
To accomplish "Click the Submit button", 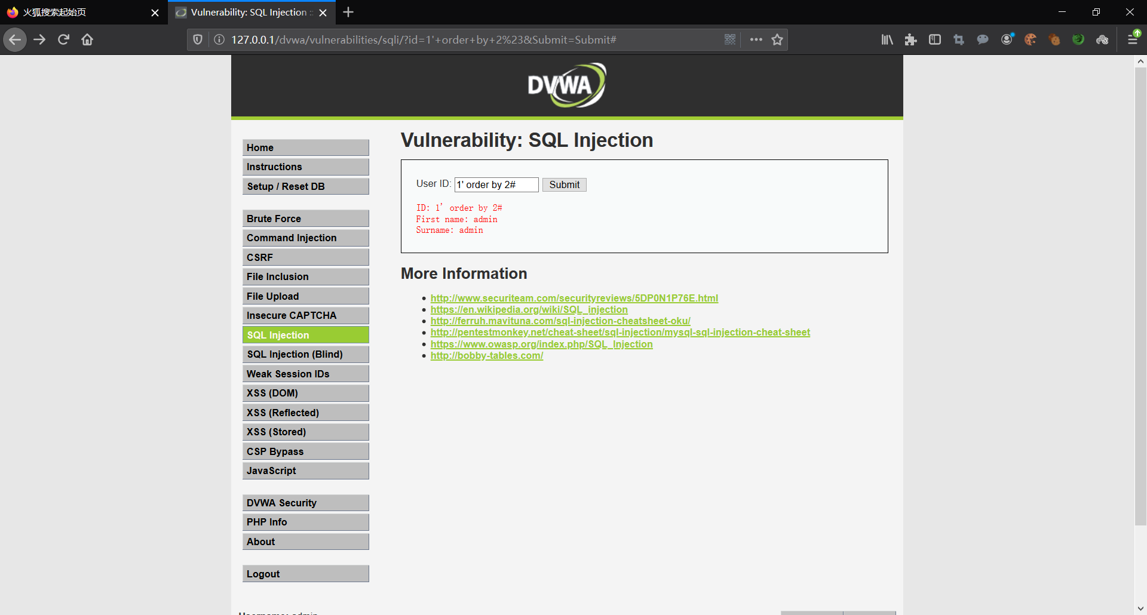I will point(565,184).
